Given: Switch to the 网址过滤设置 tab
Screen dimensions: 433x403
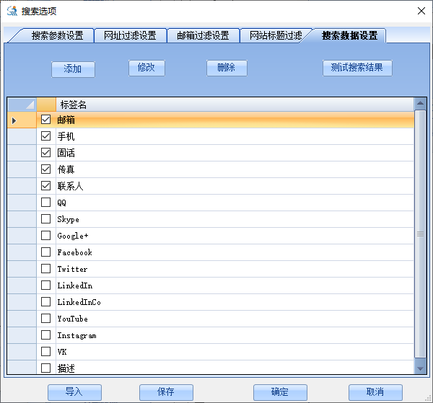Looking at the screenshot, I should pos(130,35).
